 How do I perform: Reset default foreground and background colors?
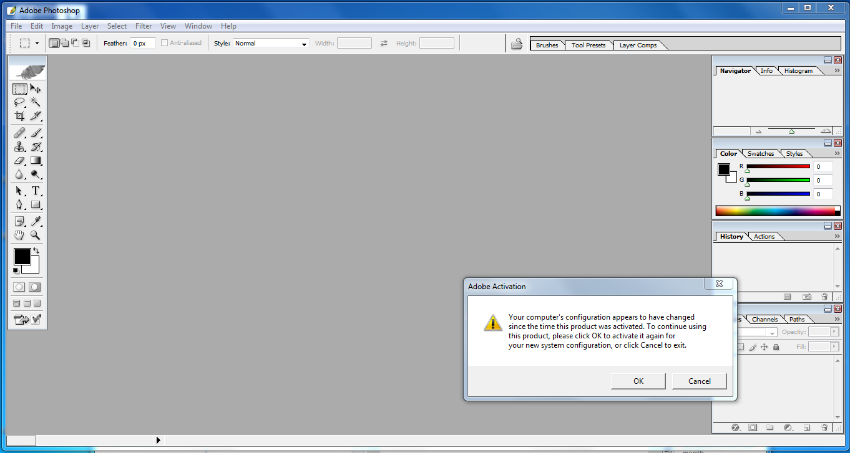coord(16,270)
